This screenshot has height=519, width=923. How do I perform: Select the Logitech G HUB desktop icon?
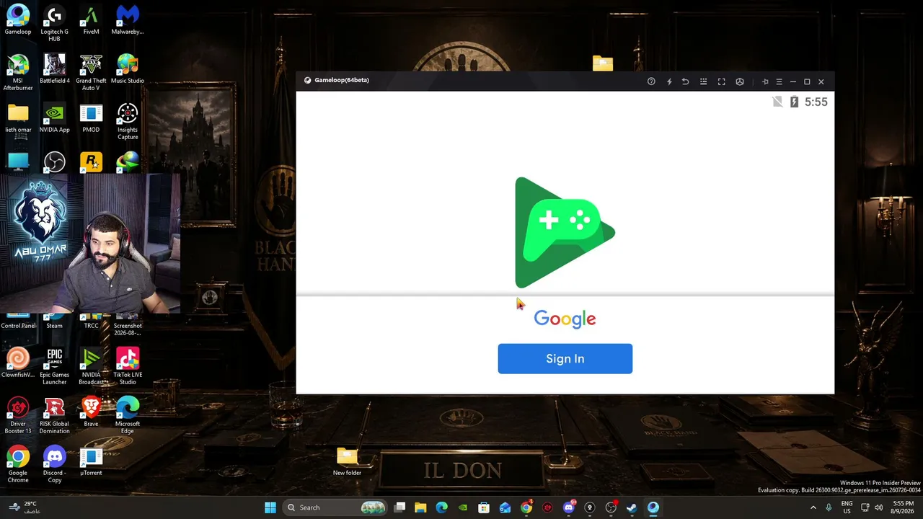(54, 23)
